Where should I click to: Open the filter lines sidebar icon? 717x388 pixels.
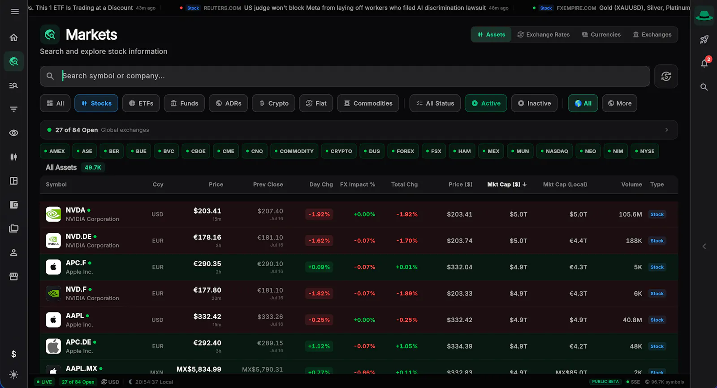14,109
